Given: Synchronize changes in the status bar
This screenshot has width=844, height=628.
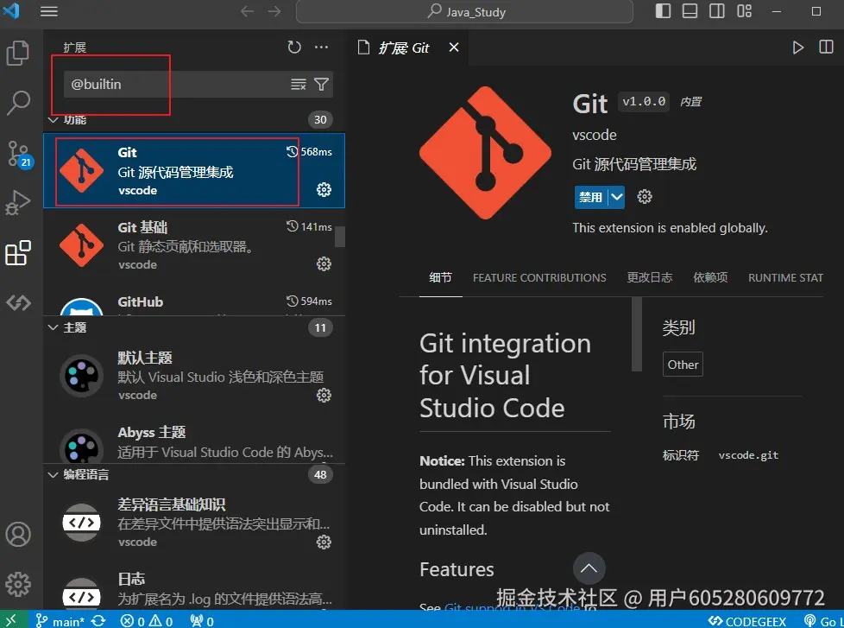Looking at the screenshot, I should tap(98, 621).
